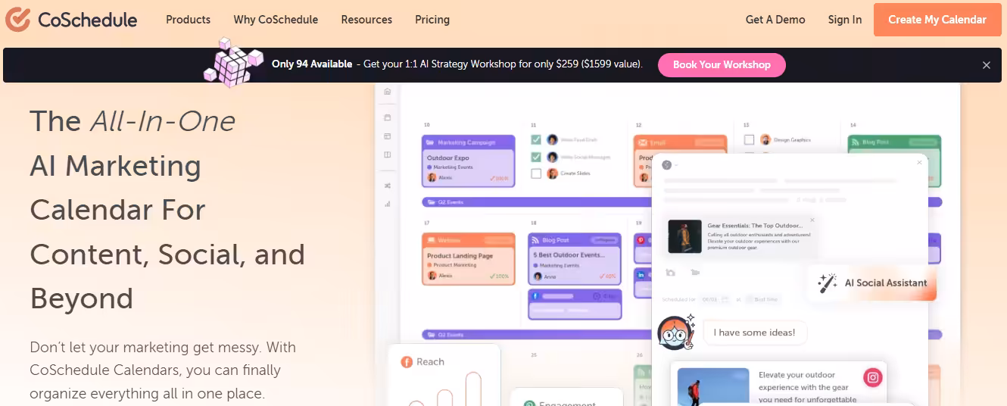Go to the Pricing page
Viewport: 1007px width, 406px height.
[432, 20]
